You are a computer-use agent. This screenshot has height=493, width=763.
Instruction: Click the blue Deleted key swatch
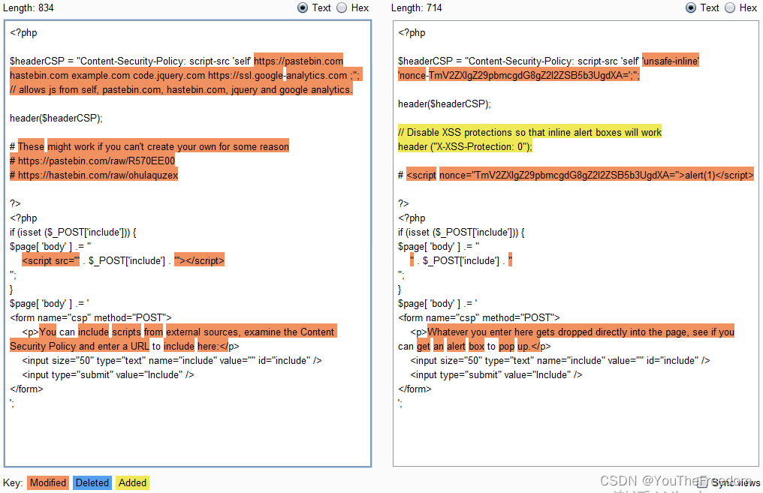tap(92, 482)
